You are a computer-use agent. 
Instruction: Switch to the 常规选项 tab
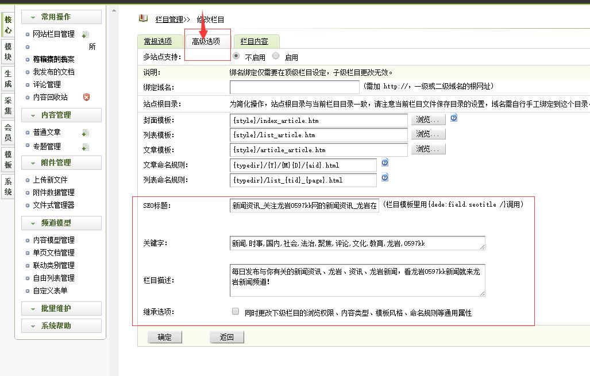click(x=157, y=41)
